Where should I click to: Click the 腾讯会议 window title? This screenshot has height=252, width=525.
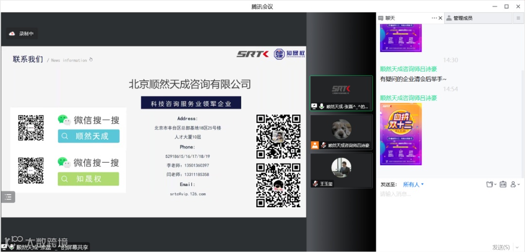[x=262, y=6]
